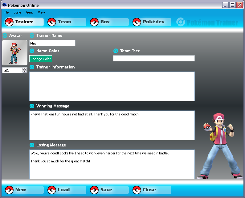Click inside the Trainer Information text box

coord(112,86)
